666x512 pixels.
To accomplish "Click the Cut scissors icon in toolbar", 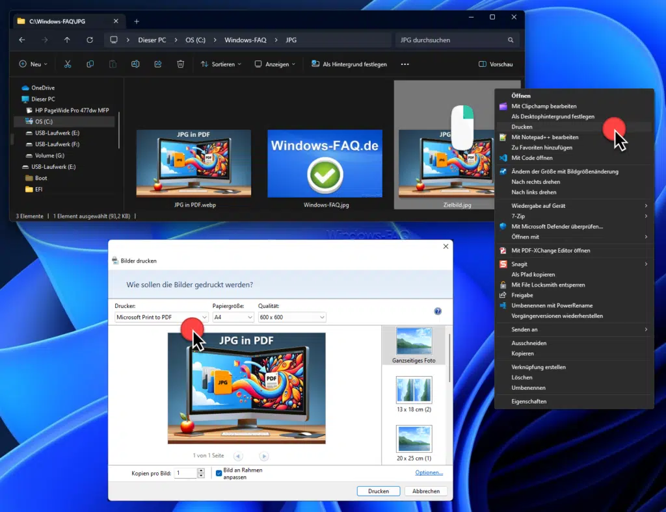I will tap(67, 64).
